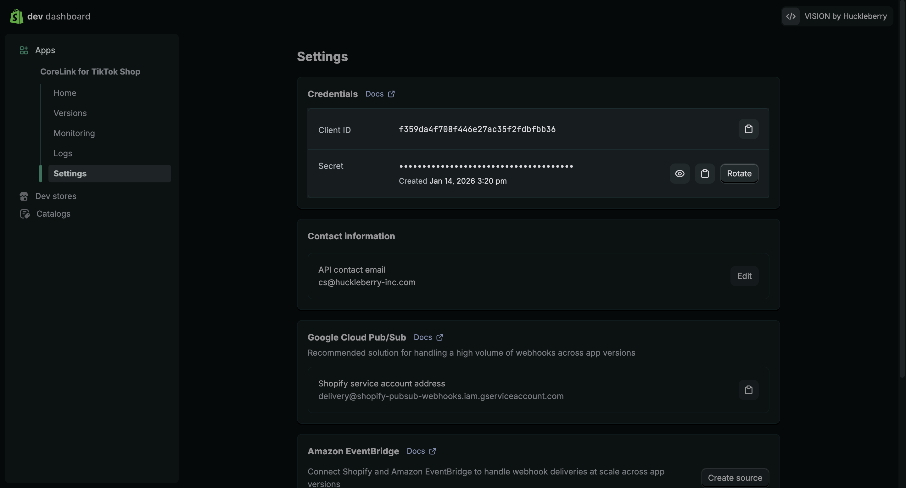Edit the API contact email
The image size is (906, 488).
(744, 276)
